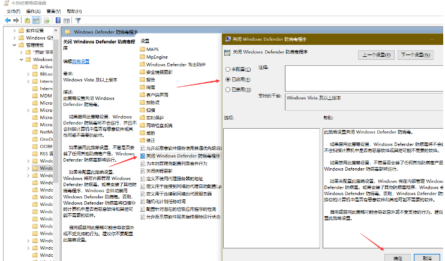Image resolution: width=445 pixels, height=261 pixels.
Task: Click the 取消 button
Action: (427, 258)
